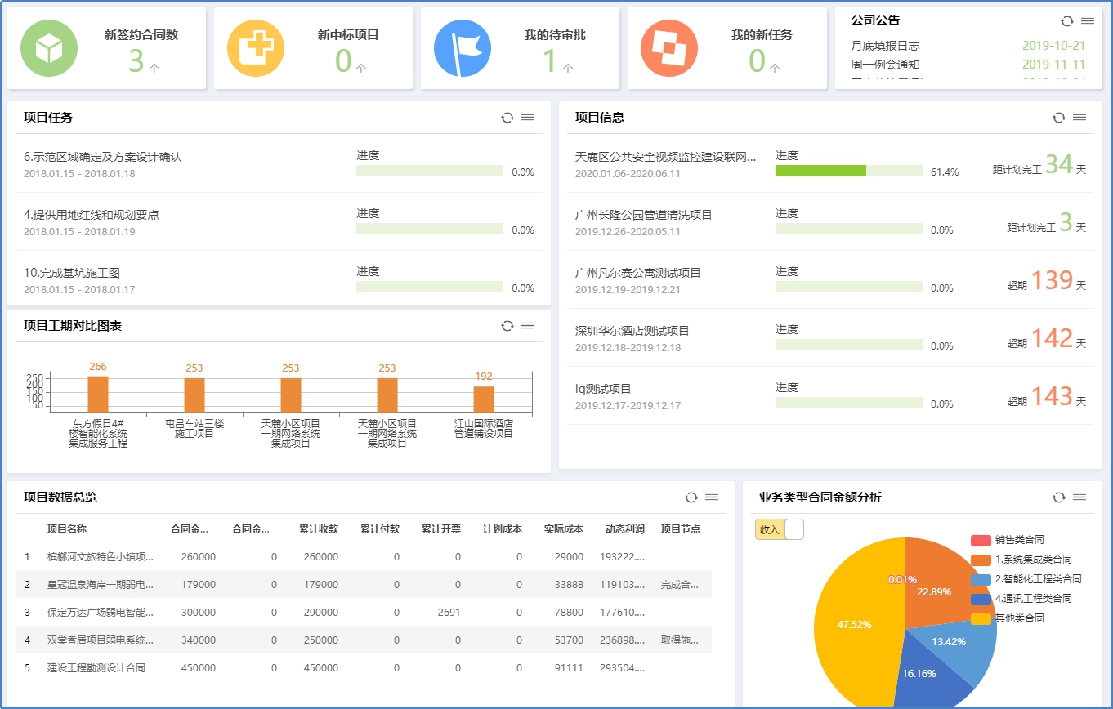Screen dimensions: 1113x709
Task: Sort by the 累计收款 column header
Action: tap(318, 529)
